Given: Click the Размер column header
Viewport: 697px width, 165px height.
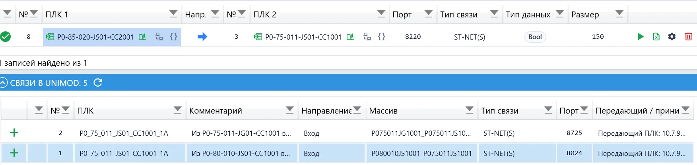Looking at the screenshot, I should click(x=585, y=15).
